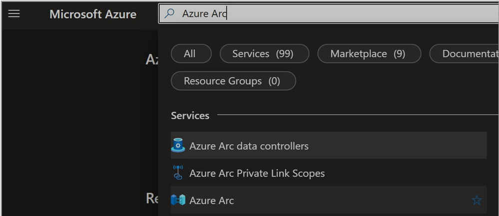
Task: Click the Azure Arc data controllers icon
Action: click(x=178, y=146)
